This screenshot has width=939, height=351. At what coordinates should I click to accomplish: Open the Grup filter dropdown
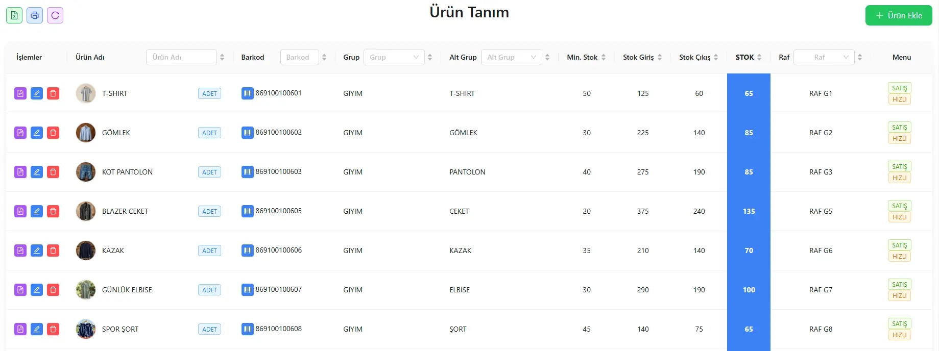click(x=394, y=57)
